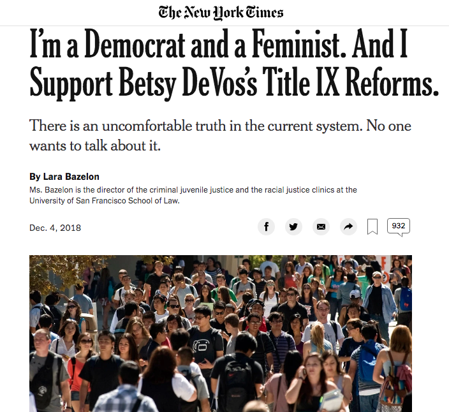This screenshot has width=449, height=412.
Task: Open more sharing options arrow icon
Action: tap(348, 227)
